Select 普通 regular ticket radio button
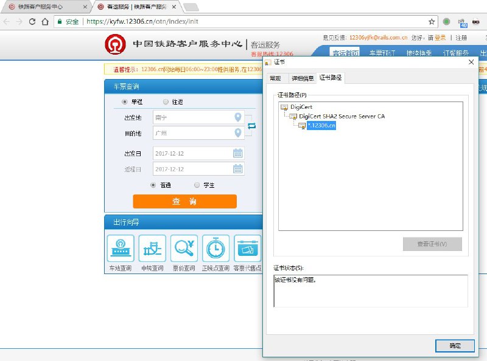Viewport: 487px width, 361px height. pyautogui.click(x=153, y=185)
